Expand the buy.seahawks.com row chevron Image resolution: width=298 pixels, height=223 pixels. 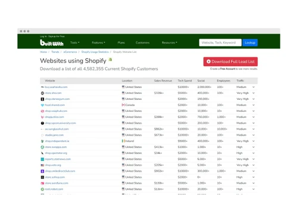[253, 87]
